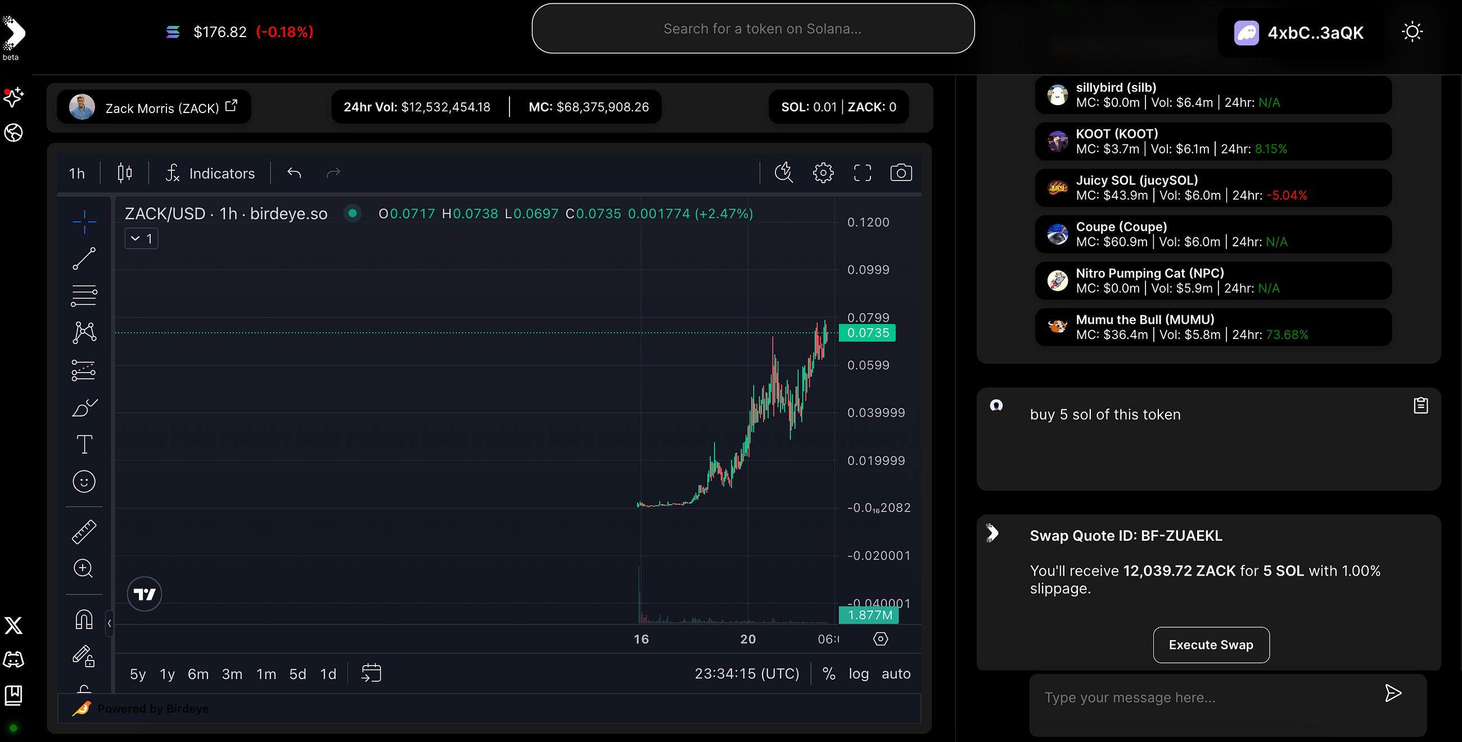This screenshot has width=1462, height=742.
Task: Set chart range to 1m
Action: pos(266,674)
